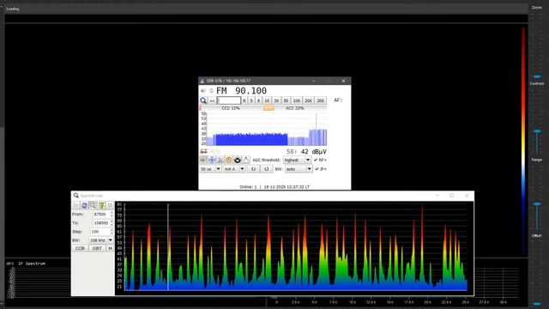This screenshot has width=549, height=309.
Task: Click magnifier icon in Spectral scan toolbar
Action: [93, 205]
